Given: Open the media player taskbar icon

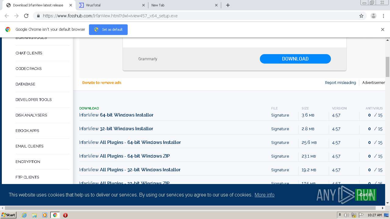Looking at the screenshot, I should [45, 215].
